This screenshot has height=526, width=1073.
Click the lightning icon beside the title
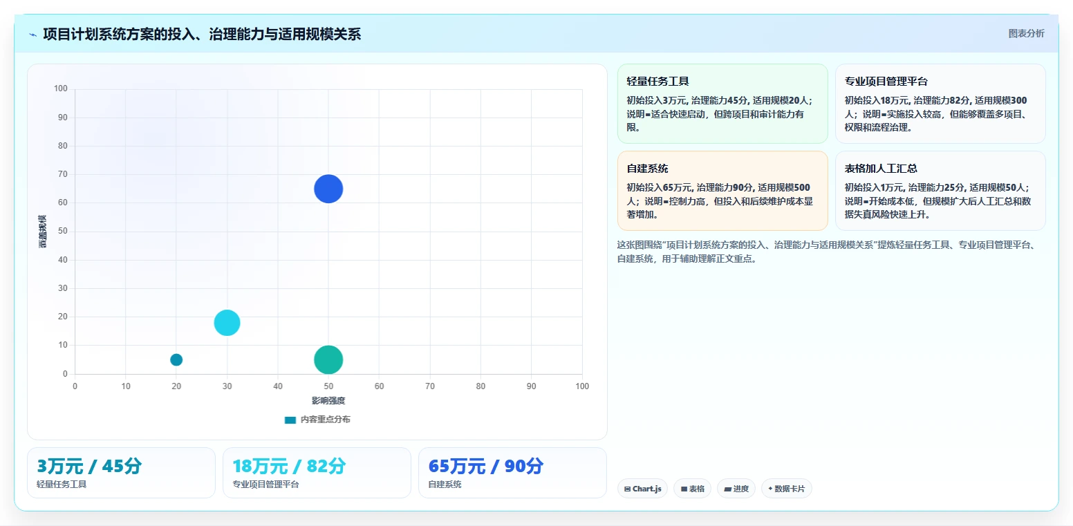(x=33, y=35)
